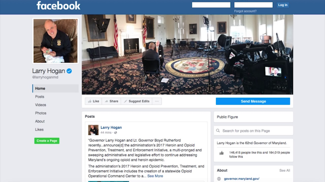Click the blue verified badge beside Larry Hogan
The width and height of the screenshot is (325, 182).
pyautogui.click(x=69, y=71)
